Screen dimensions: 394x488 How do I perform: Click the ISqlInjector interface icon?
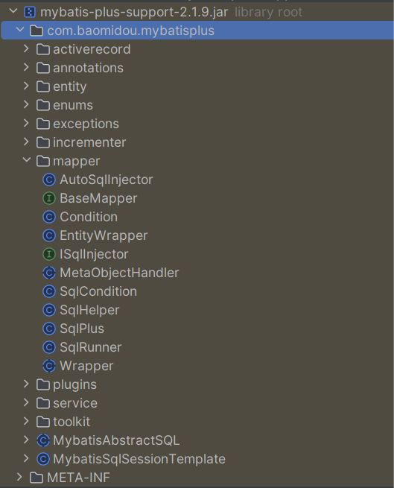point(49,254)
